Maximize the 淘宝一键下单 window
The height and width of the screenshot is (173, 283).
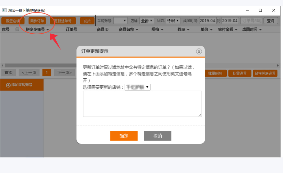click(260, 10)
